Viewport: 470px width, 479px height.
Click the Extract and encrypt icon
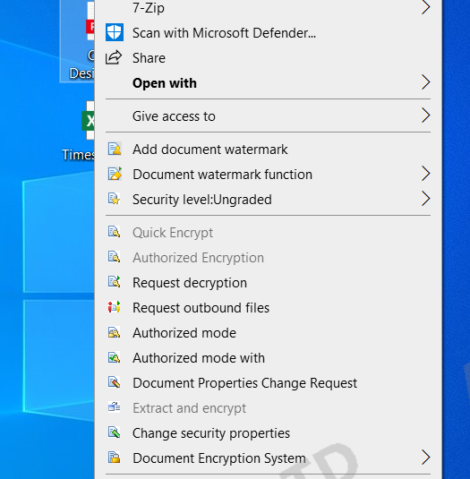coord(115,407)
